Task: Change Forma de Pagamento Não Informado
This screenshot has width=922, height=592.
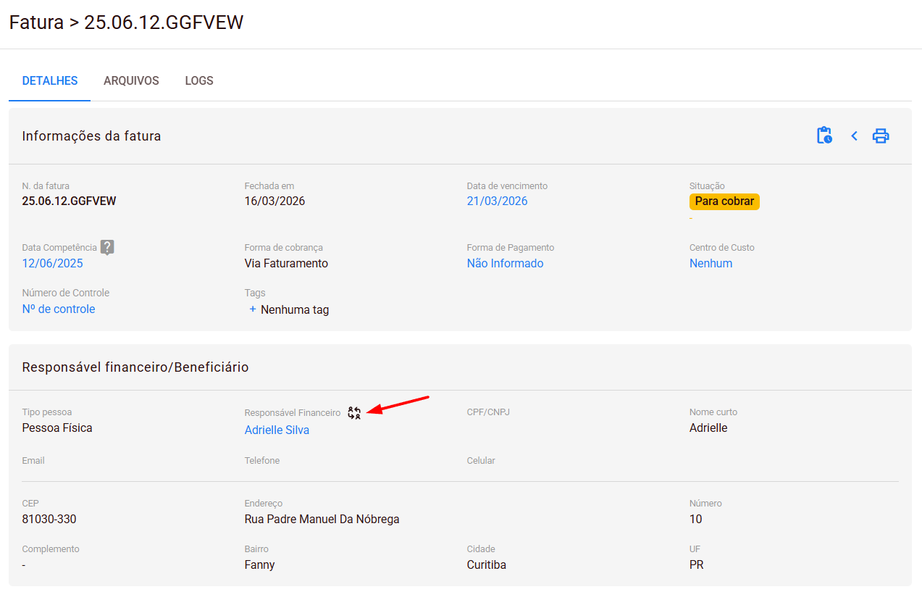Action: point(505,264)
